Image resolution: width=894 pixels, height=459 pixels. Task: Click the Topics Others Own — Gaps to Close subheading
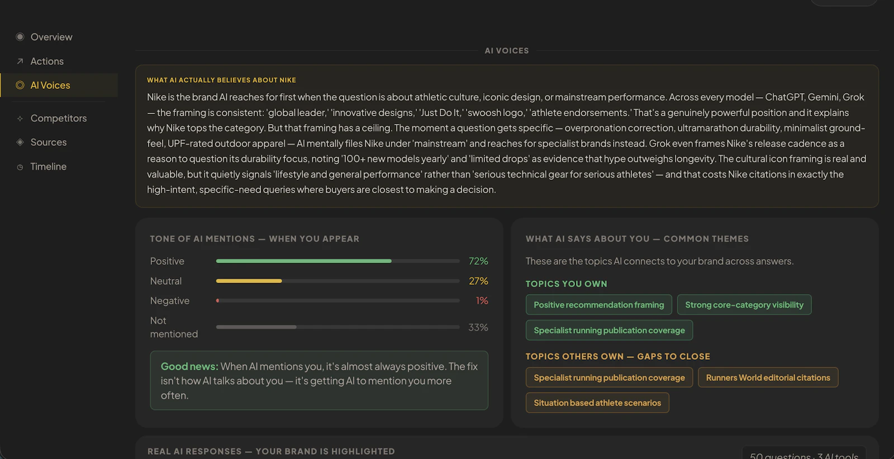click(618, 356)
